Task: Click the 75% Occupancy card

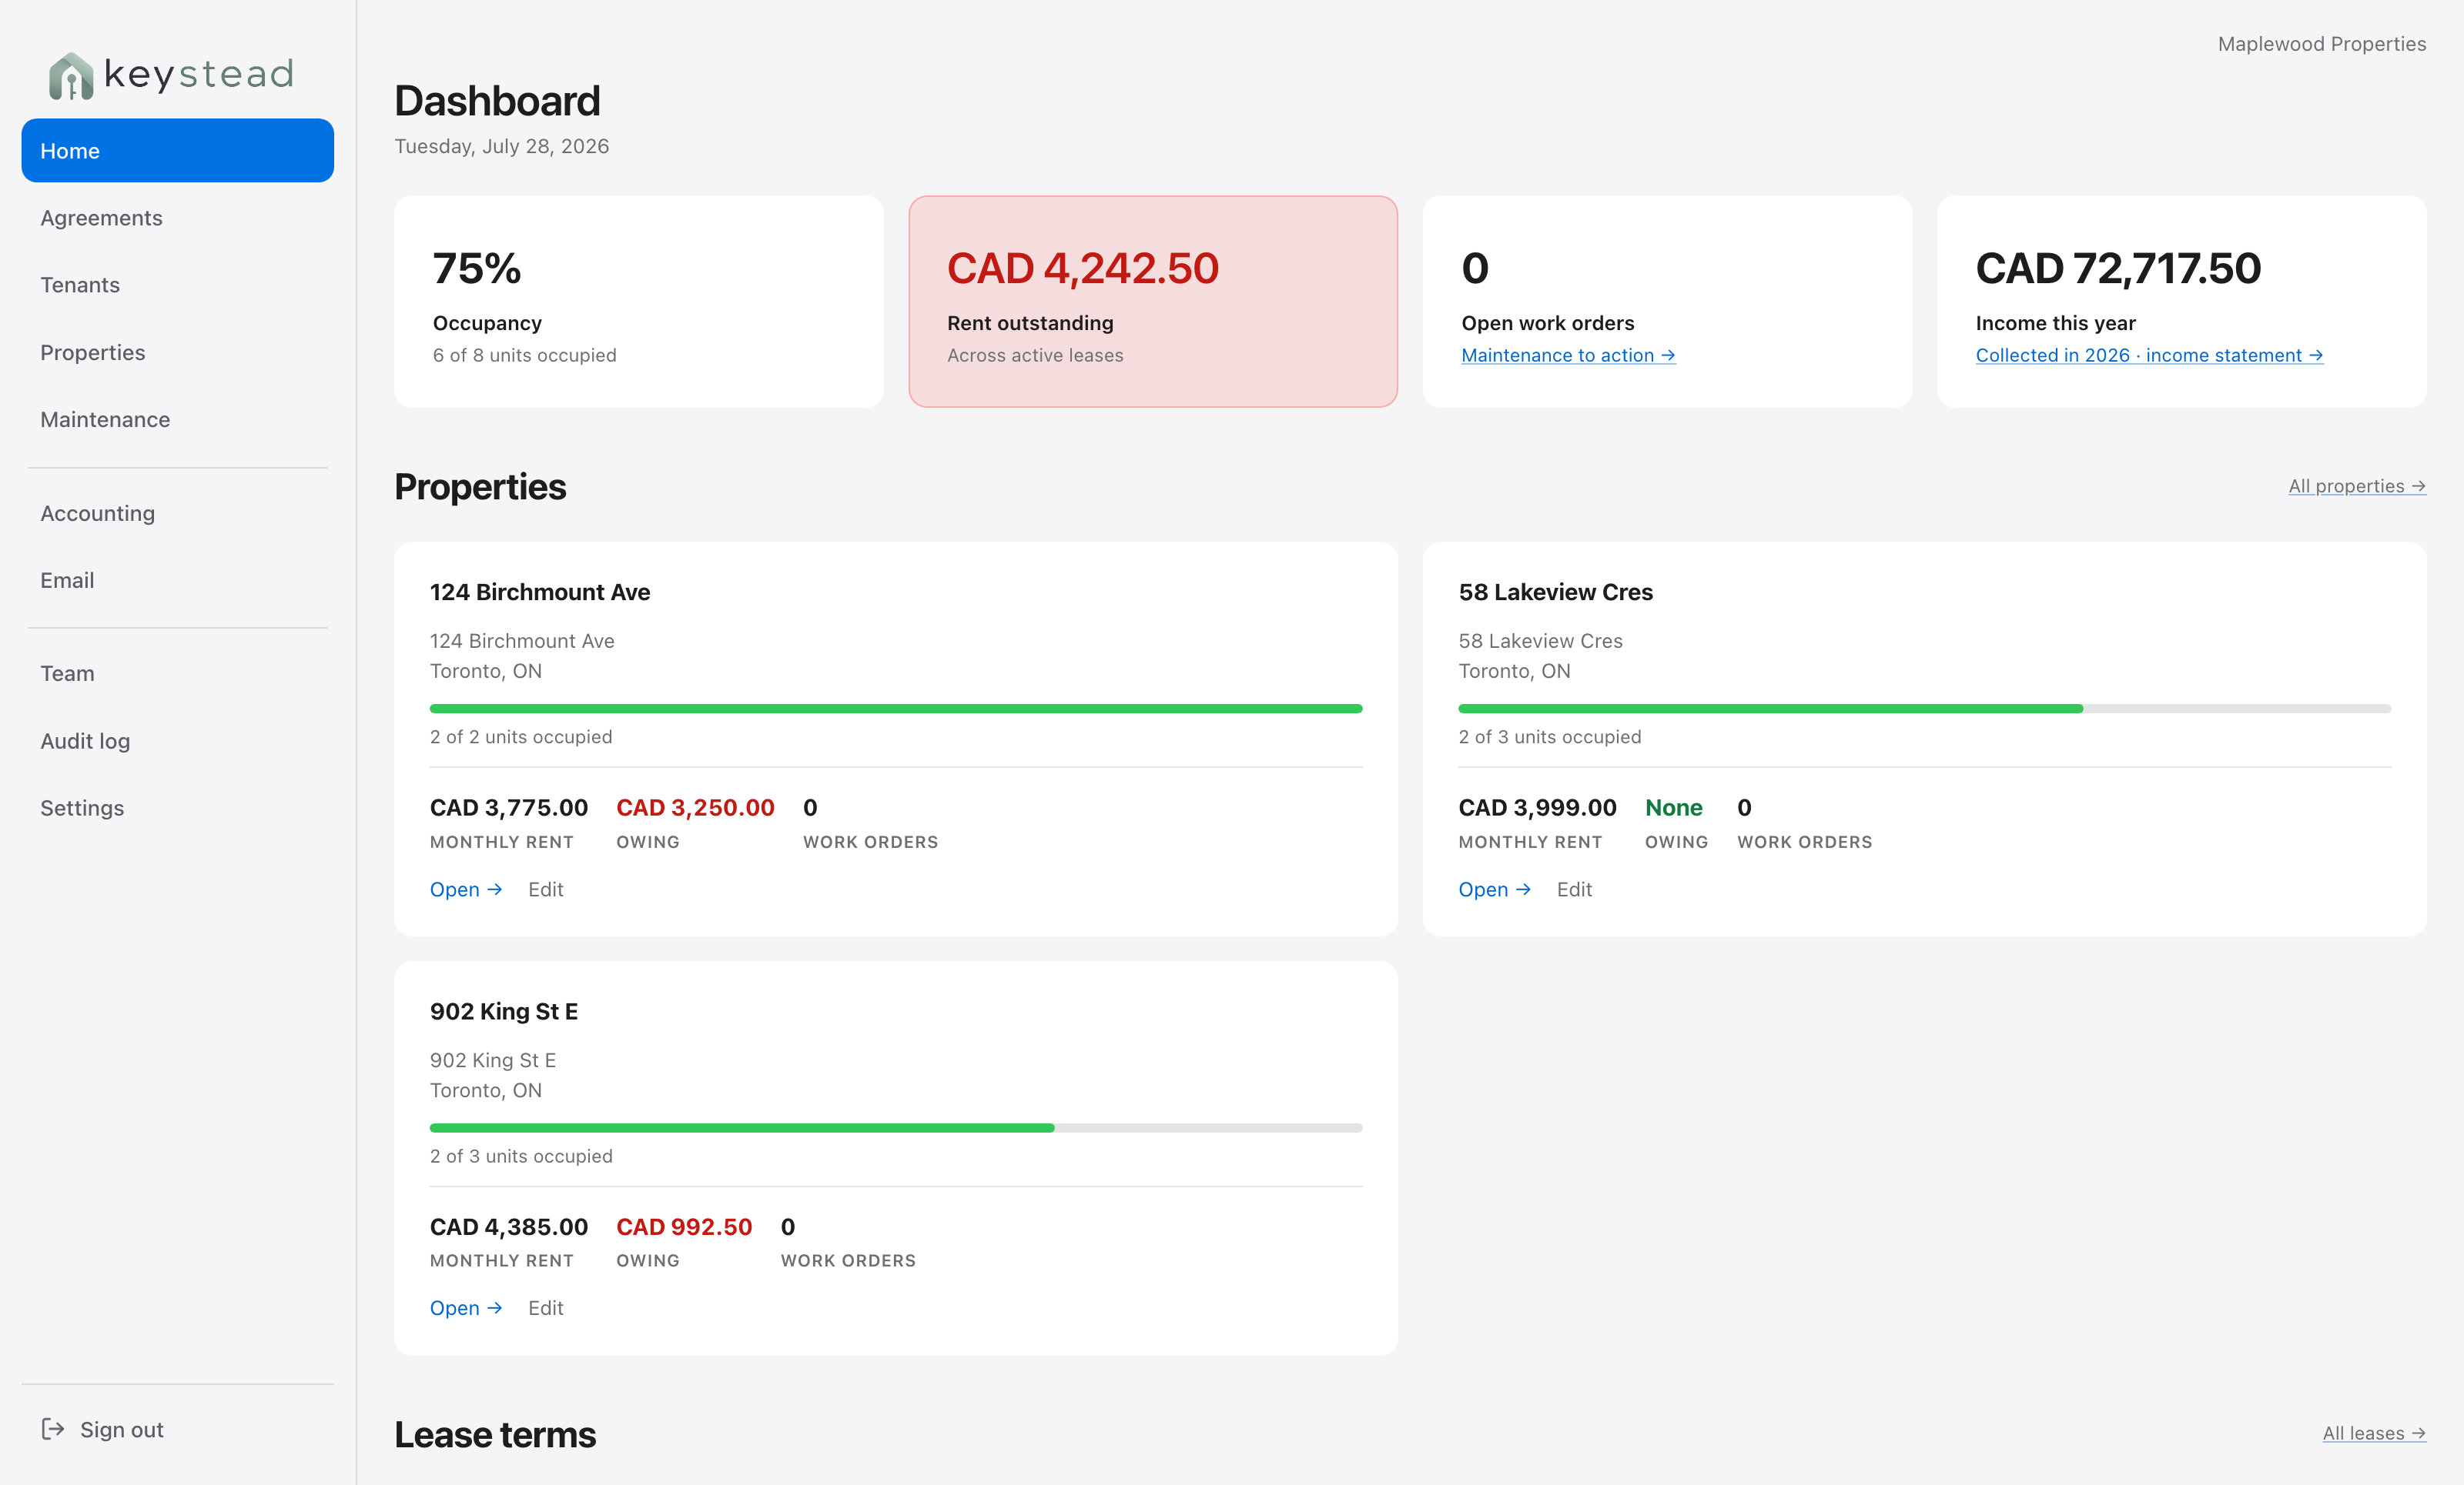Action: (x=639, y=301)
